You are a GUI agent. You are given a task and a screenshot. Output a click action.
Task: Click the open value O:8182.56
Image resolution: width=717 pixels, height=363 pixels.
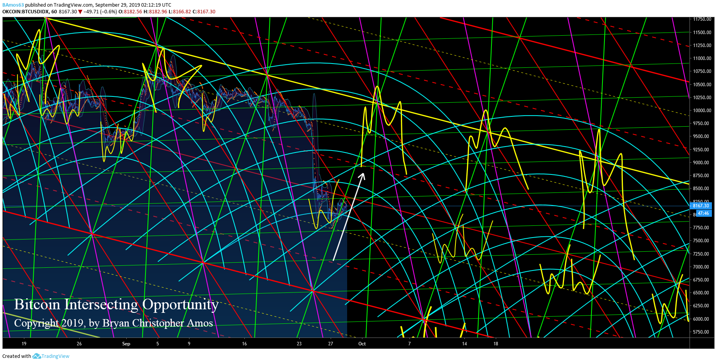pyautogui.click(x=130, y=12)
